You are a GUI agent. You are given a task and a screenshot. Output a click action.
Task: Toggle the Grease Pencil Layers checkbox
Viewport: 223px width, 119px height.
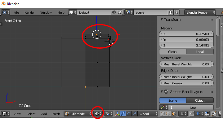coord(166,91)
